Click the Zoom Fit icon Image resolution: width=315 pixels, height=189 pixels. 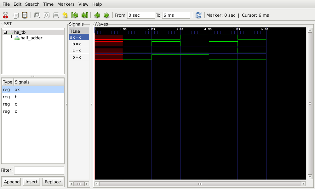pyautogui.click(x=37, y=15)
